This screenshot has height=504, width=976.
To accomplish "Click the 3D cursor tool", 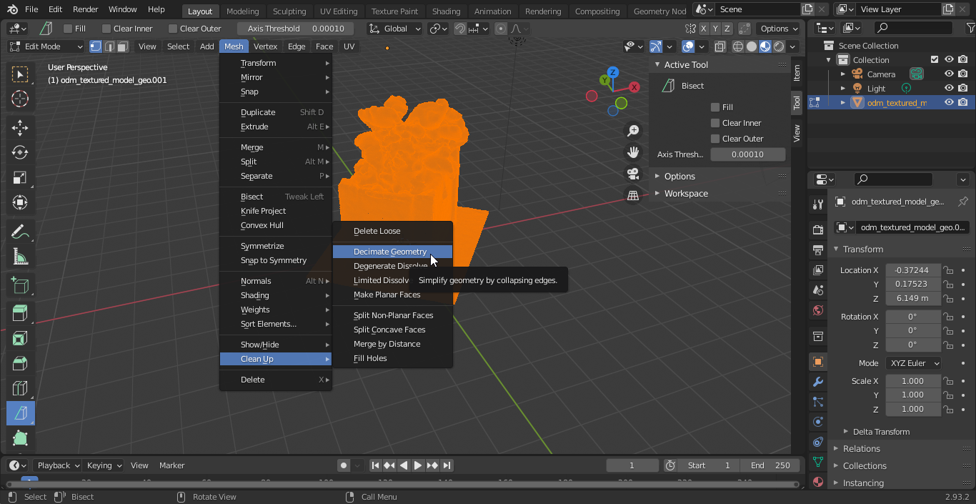I will pyautogui.click(x=20, y=99).
